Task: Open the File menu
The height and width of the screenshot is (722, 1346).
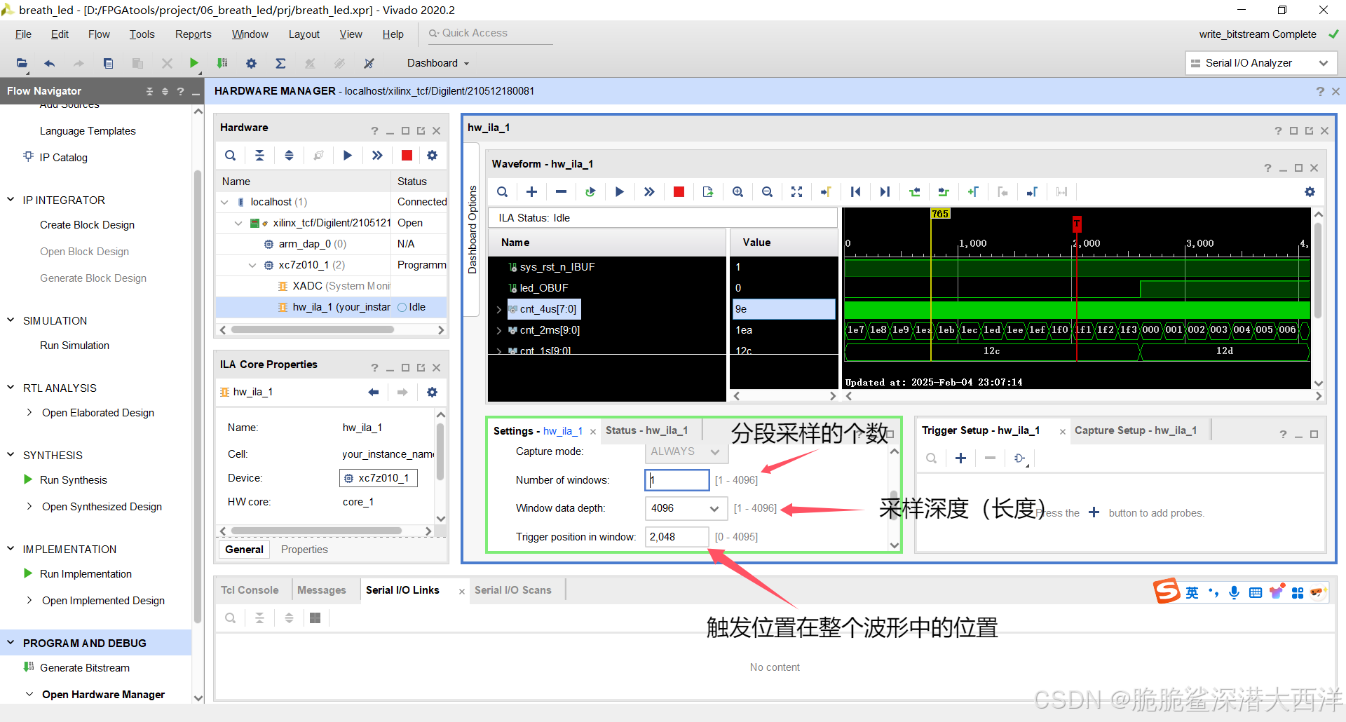Action: pos(23,34)
